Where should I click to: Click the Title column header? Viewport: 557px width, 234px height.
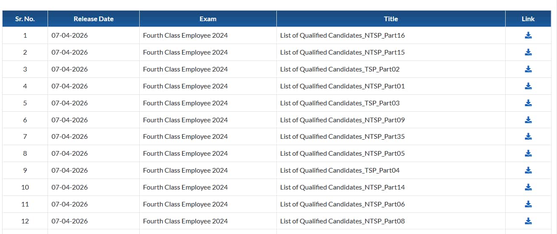(391, 19)
